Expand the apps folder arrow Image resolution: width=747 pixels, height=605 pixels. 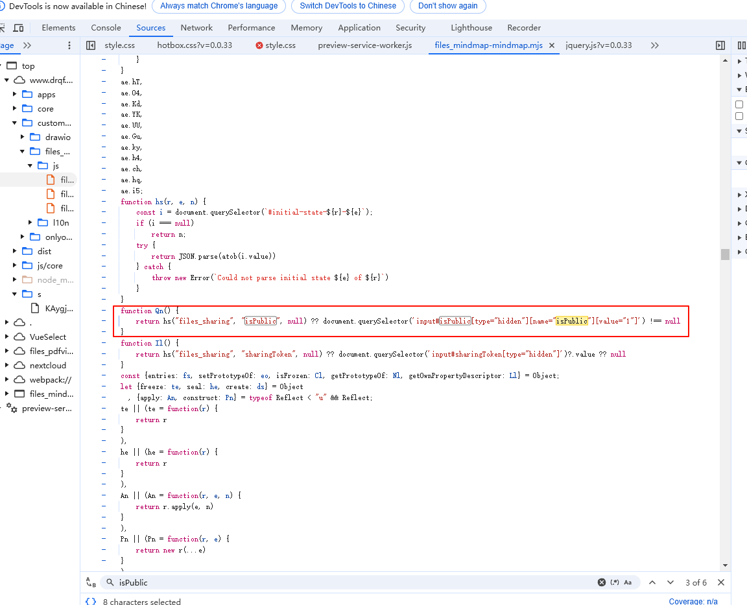[15, 94]
